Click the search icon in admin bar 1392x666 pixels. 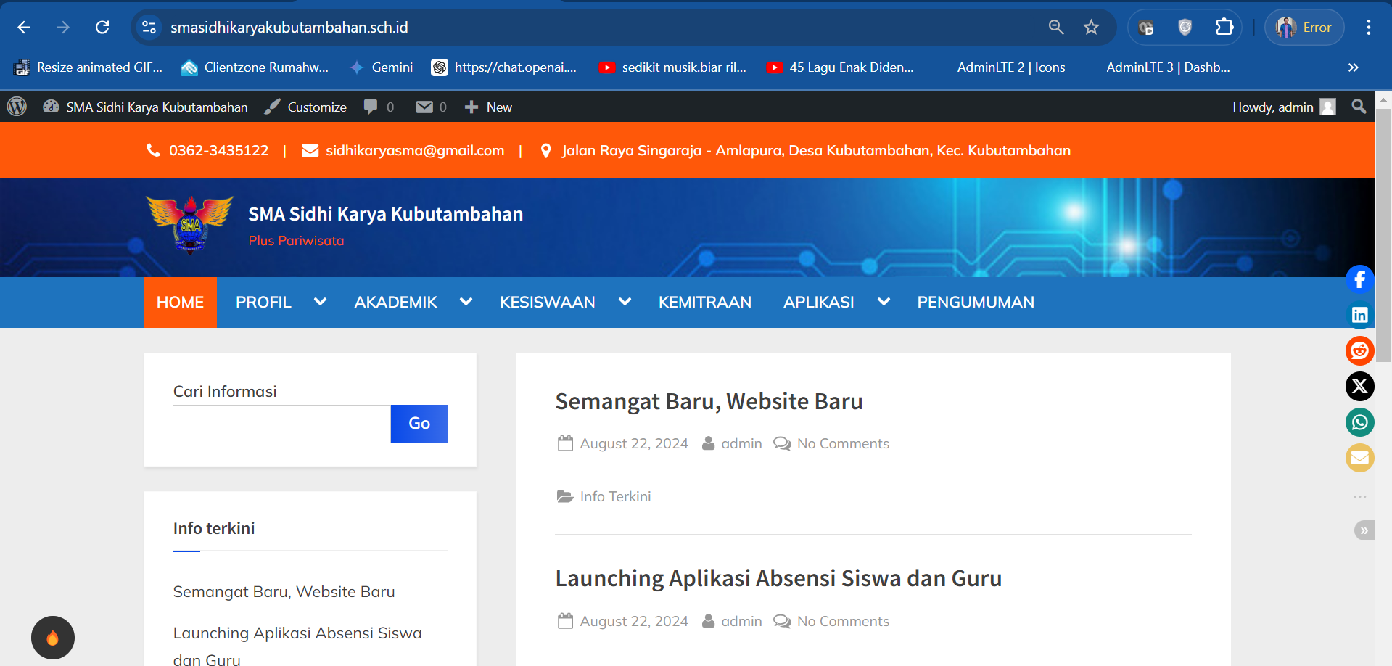point(1358,107)
